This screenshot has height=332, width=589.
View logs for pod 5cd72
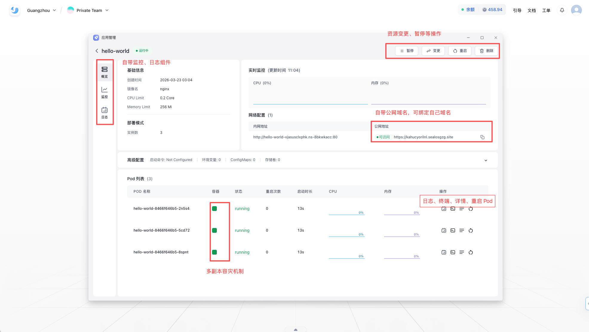pos(444,230)
